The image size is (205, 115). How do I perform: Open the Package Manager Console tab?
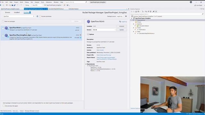(32, 111)
